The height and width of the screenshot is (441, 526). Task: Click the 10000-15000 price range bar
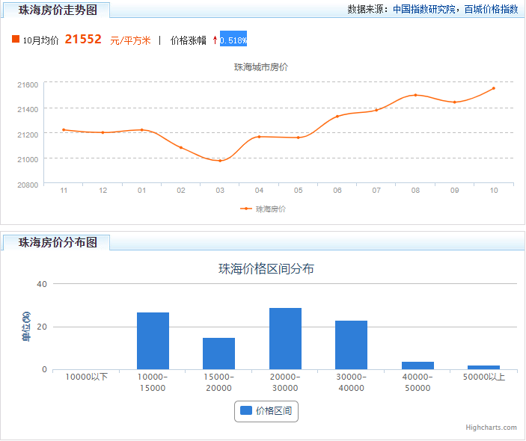click(x=153, y=341)
